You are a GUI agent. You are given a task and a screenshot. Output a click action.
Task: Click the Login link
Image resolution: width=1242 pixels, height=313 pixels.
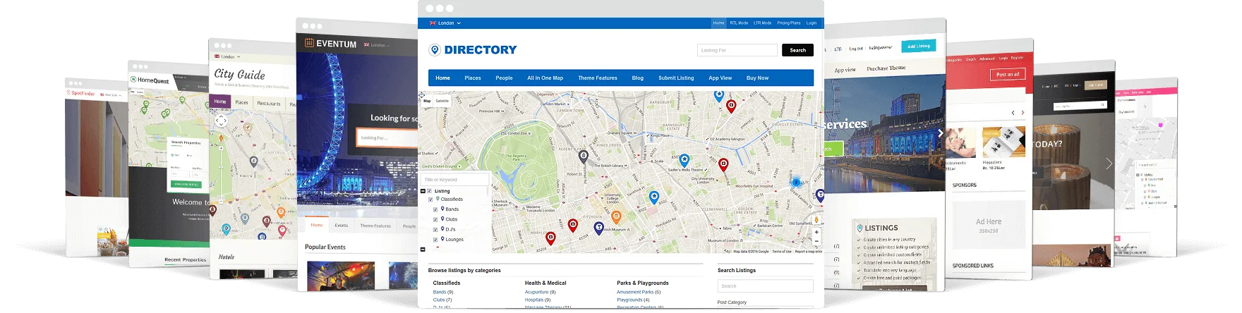pos(812,23)
